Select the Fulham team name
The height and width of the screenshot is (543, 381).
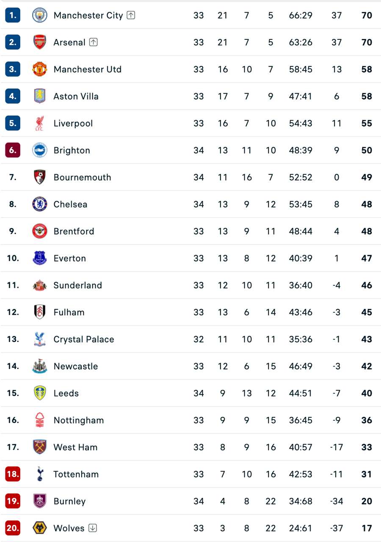point(69,312)
